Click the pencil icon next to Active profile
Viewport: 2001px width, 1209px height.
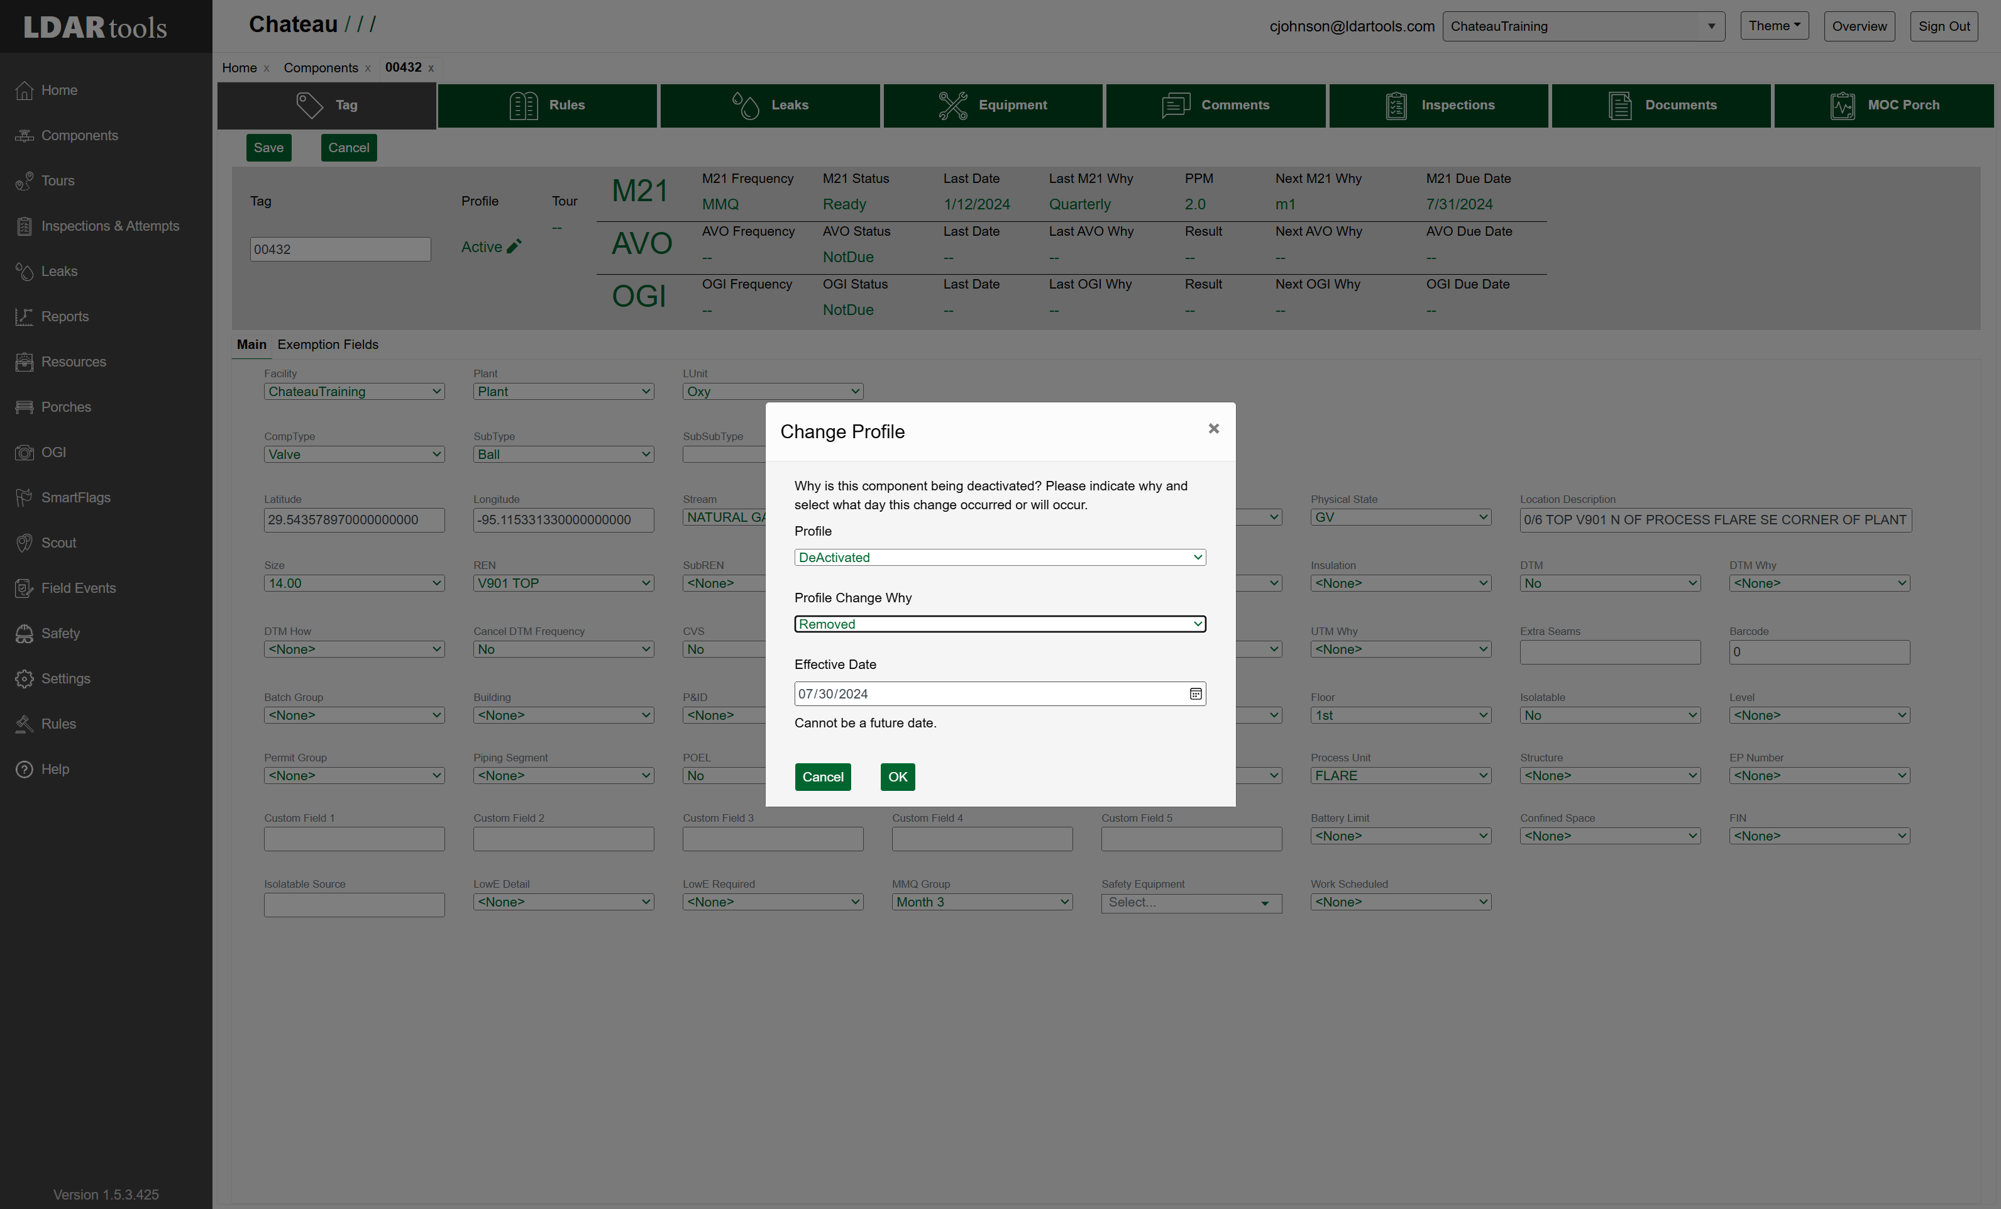pyautogui.click(x=513, y=247)
